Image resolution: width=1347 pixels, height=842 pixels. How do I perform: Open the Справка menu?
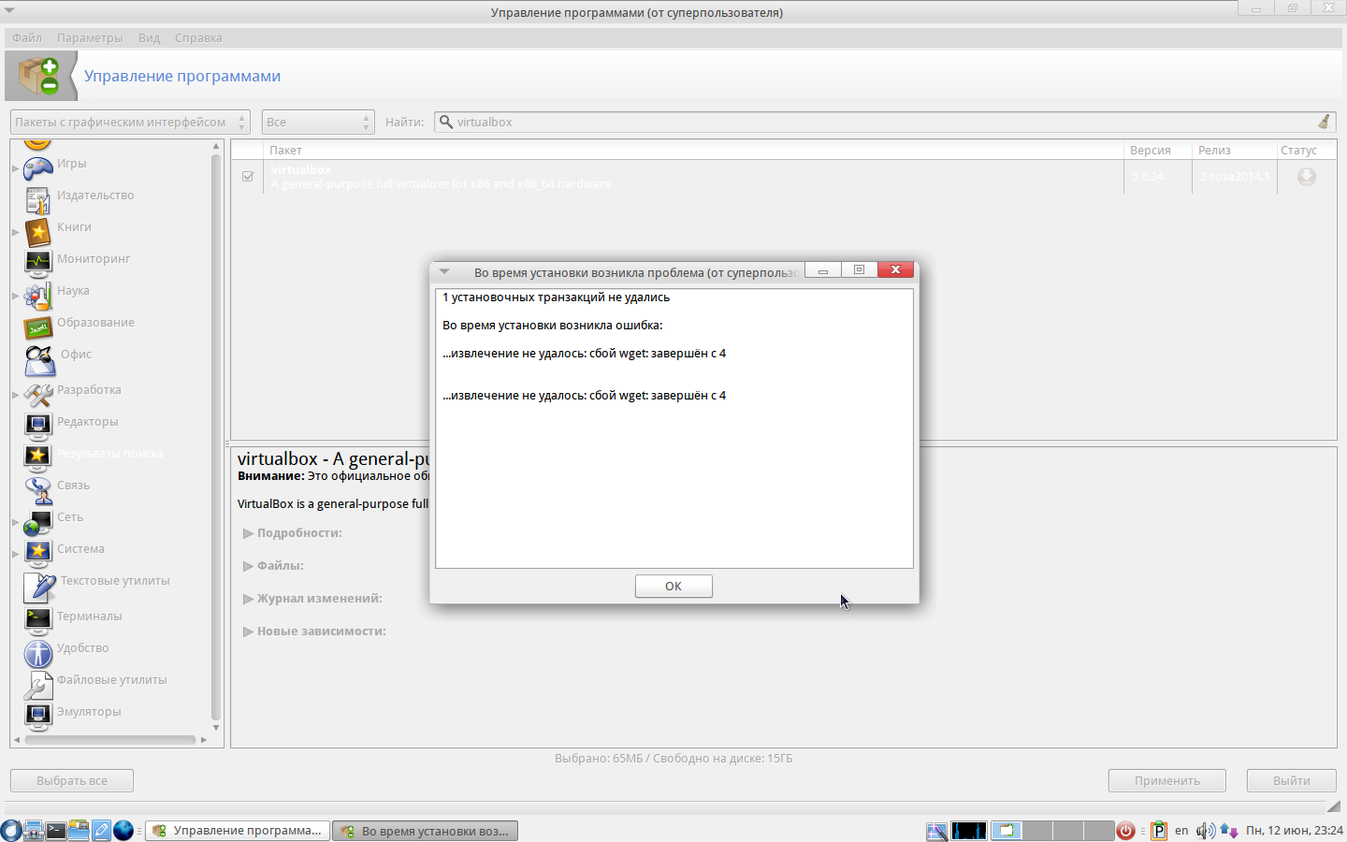tap(198, 37)
